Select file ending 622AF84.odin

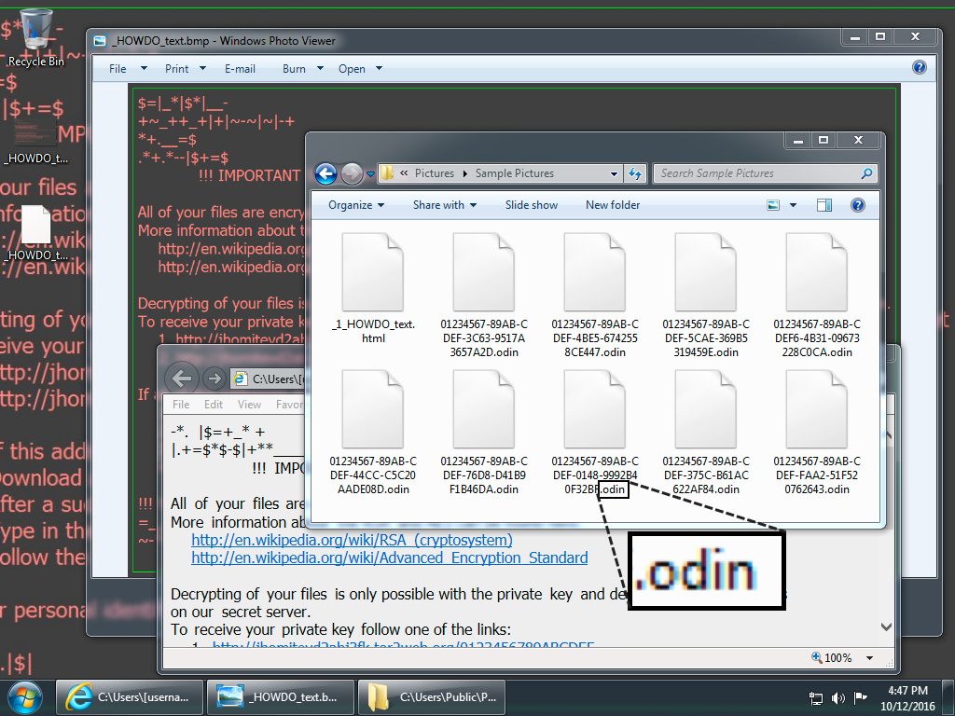point(706,433)
